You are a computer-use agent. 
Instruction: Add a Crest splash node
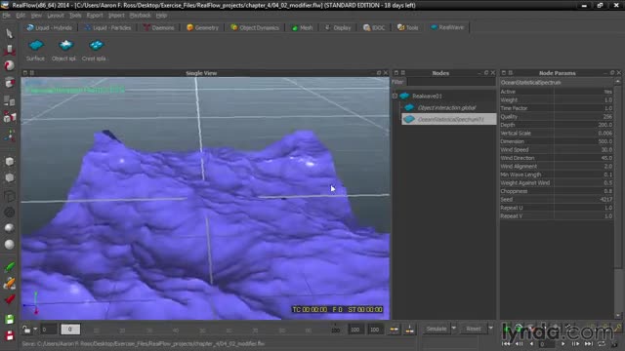(x=94, y=50)
